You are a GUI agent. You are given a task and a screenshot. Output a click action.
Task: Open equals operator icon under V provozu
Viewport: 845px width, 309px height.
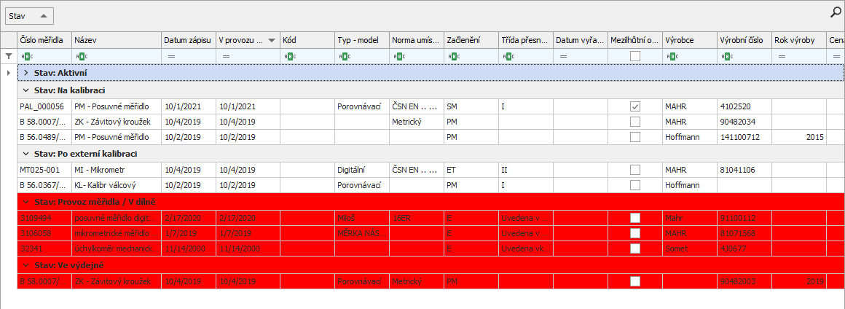pos(226,56)
